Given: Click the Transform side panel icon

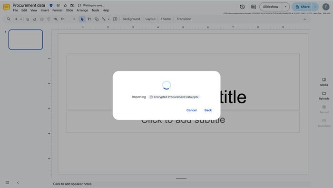Looking at the screenshot, I should coord(324,123).
